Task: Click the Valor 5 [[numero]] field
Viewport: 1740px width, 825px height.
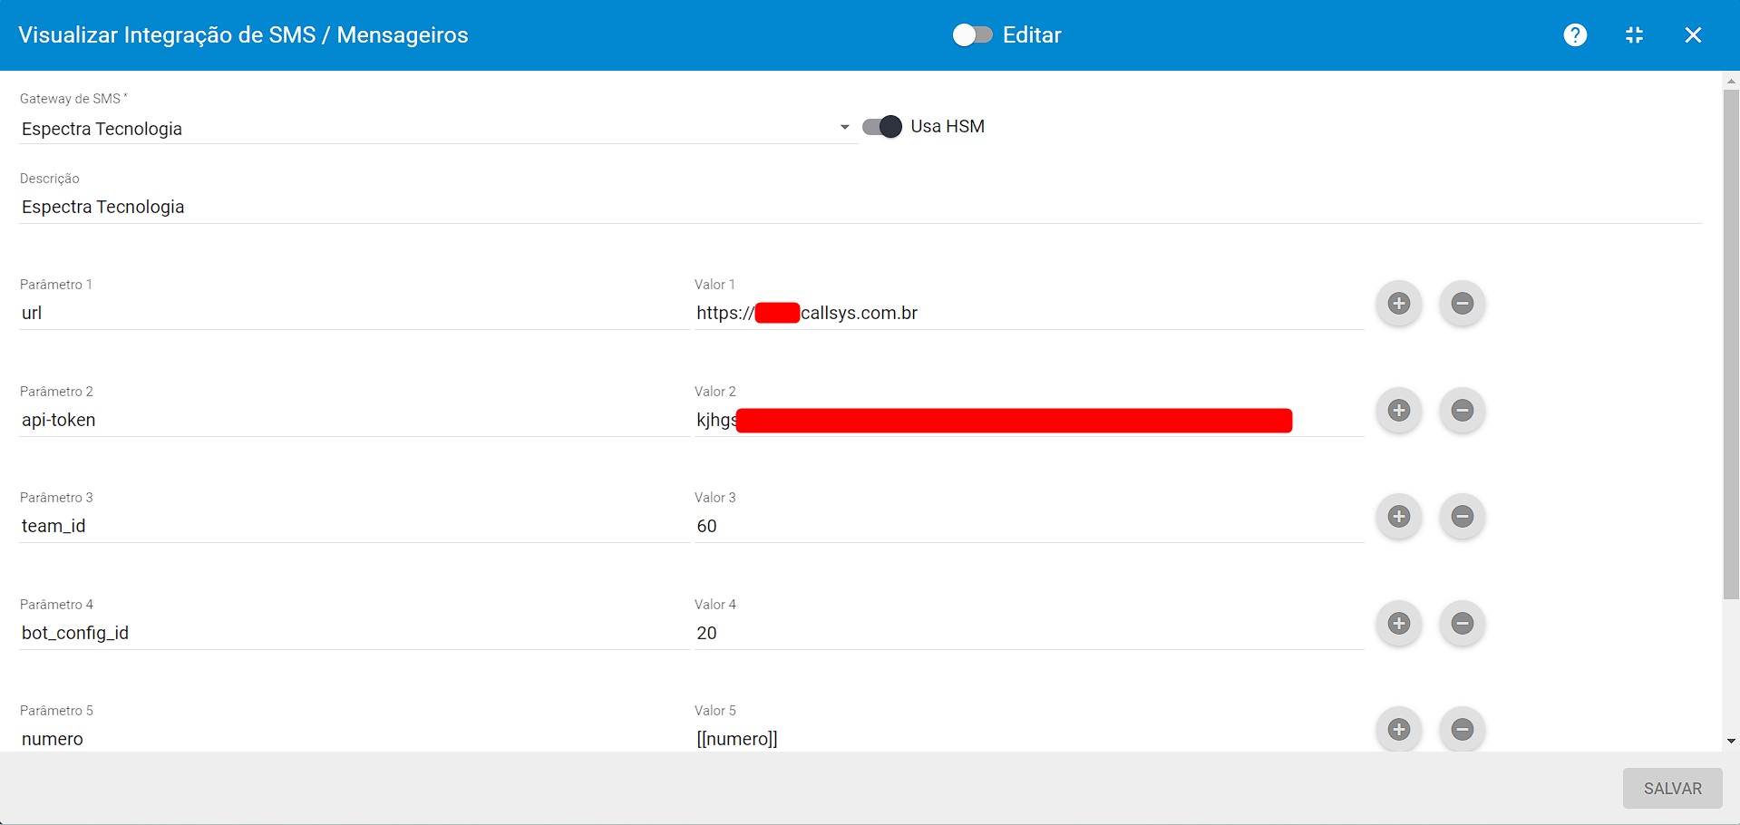Action: pyautogui.click(x=1029, y=738)
